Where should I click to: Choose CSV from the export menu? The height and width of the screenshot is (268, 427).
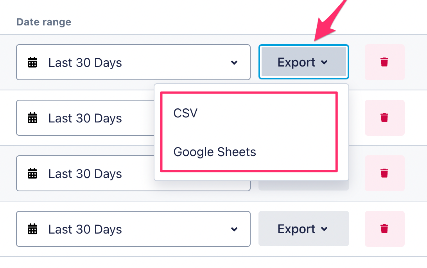tap(186, 113)
